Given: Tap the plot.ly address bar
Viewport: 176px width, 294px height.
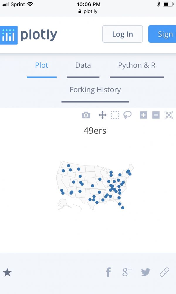Looking at the screenshot, I should click(x=88, y=12).
